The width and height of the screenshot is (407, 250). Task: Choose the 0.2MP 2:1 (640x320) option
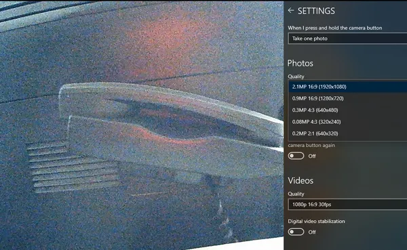[348, 133]
